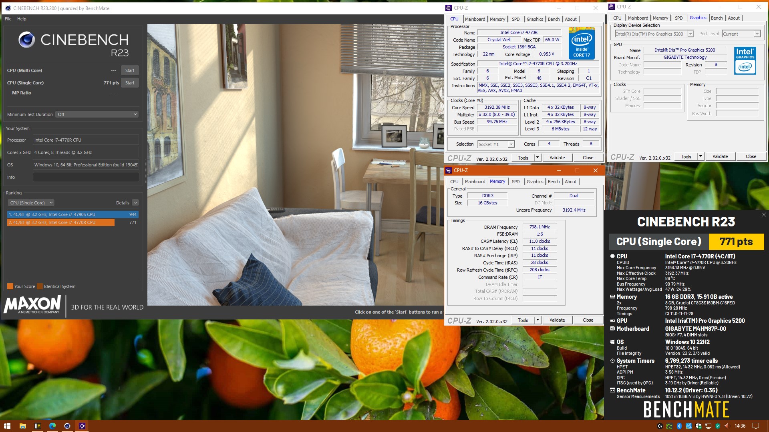The height and width of the screenshot is (432, 769).
Task: Click the DRAM Frequency value 798.1 MHz
Action: (x=540, y=227)
